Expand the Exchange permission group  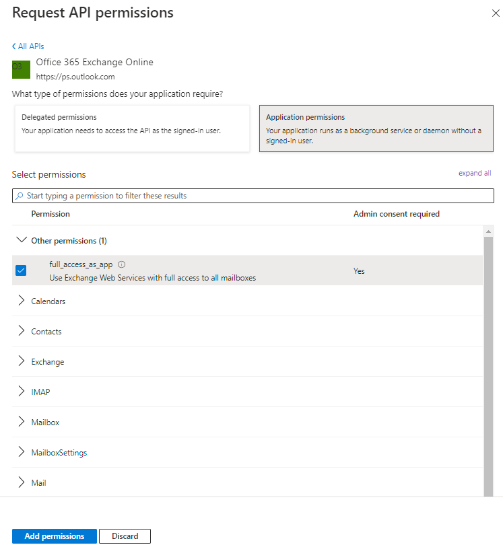point(21,361)
